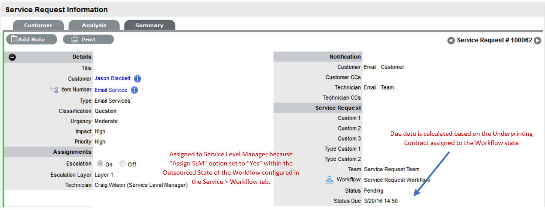Click the Add Note button

(31, 39)
